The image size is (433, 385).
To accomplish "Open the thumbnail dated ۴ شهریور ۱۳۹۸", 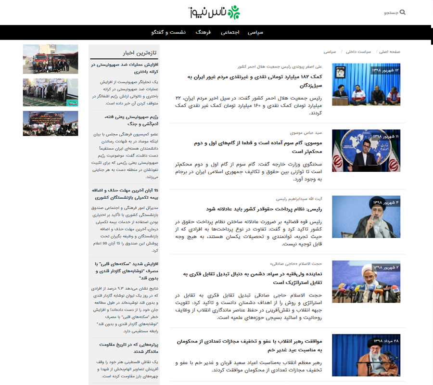I will [366, 217].
